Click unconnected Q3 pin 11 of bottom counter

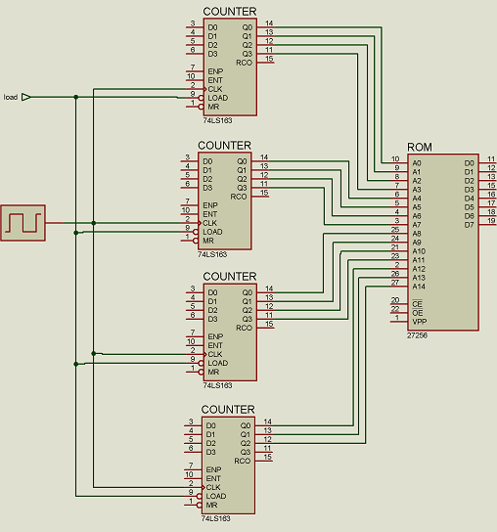click(x=264, y=452)
